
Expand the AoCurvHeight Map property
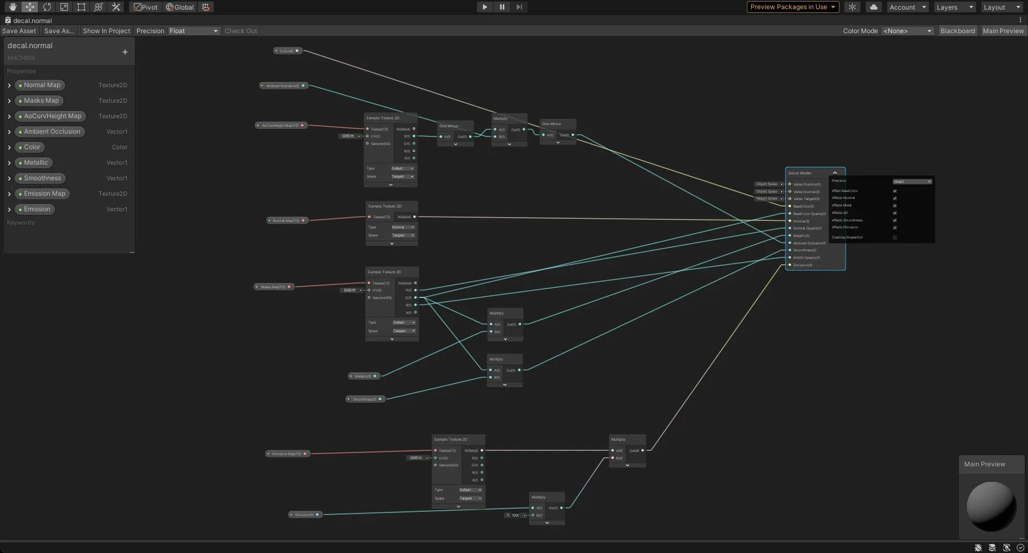[x=9, y=117]
